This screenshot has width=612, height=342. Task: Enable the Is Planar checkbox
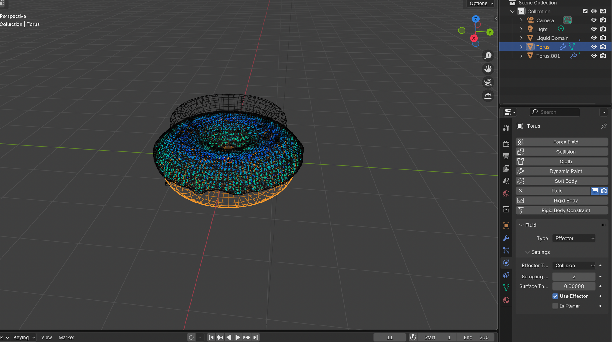(x=555, y=306)
